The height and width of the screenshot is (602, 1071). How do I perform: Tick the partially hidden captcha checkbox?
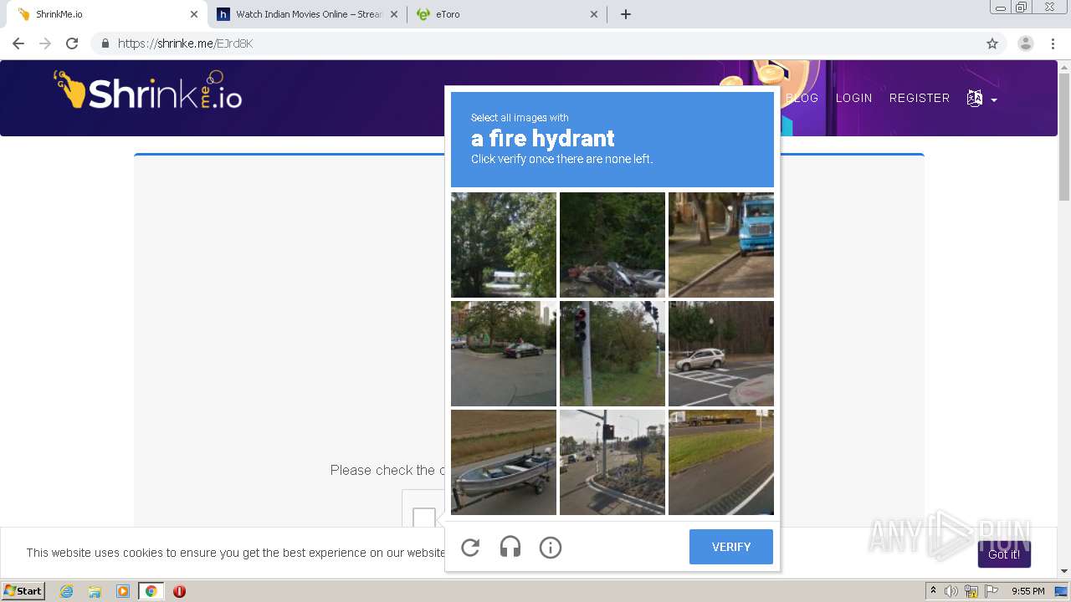point(424,517)
